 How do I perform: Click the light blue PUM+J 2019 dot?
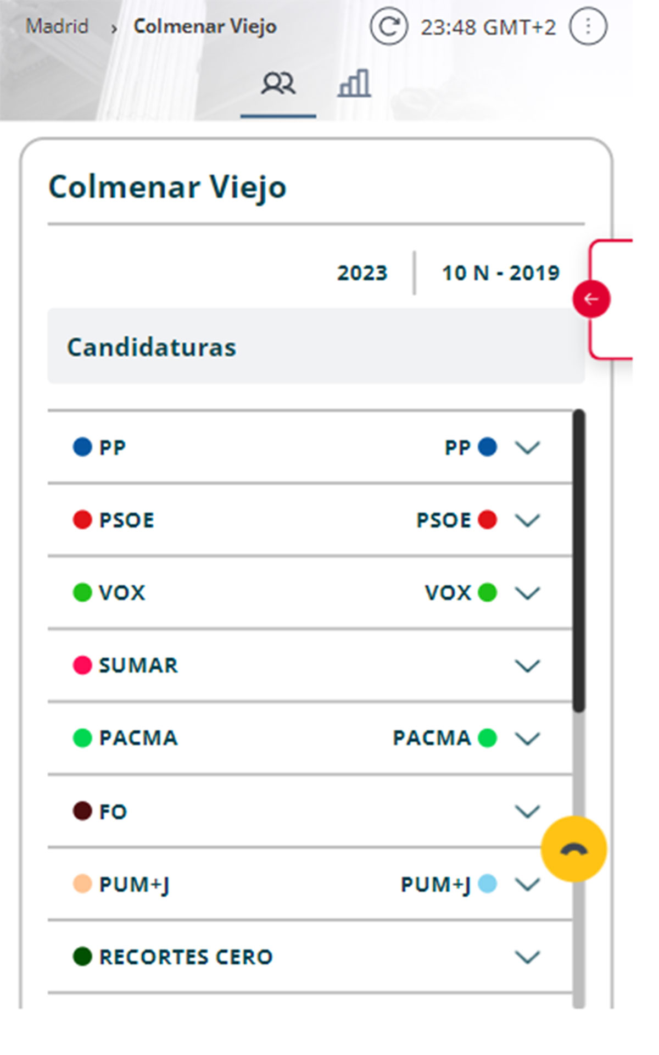pyautogui.click(x=487, y=884)
